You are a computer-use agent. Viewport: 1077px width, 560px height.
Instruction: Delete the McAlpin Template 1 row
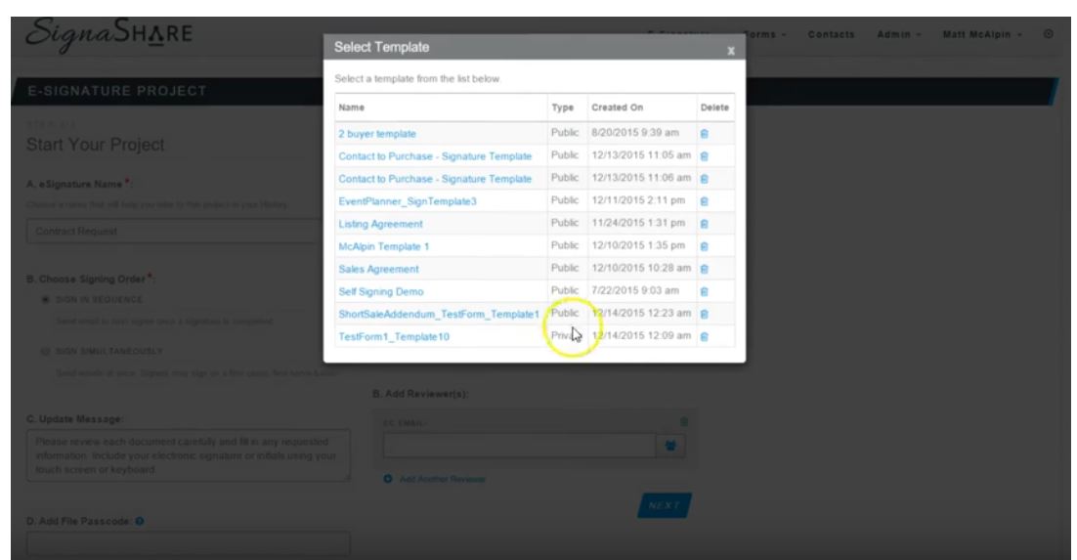coord(704,246)
